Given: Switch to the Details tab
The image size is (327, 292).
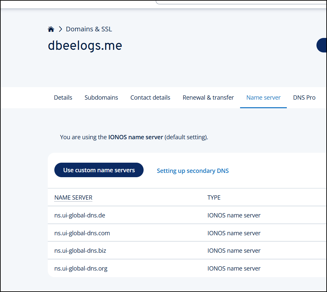Looking at the screenshot, I should [63, 98].
